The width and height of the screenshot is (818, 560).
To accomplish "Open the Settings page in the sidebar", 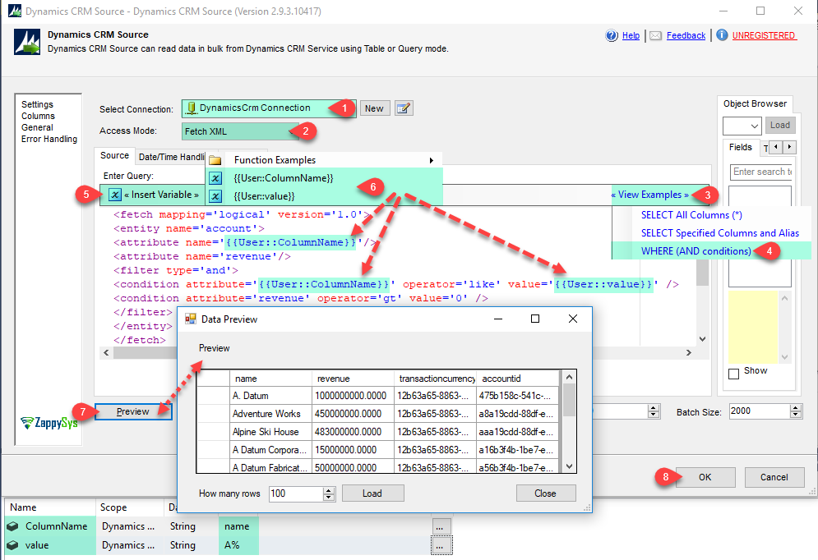I will click(x=37, y=104).
